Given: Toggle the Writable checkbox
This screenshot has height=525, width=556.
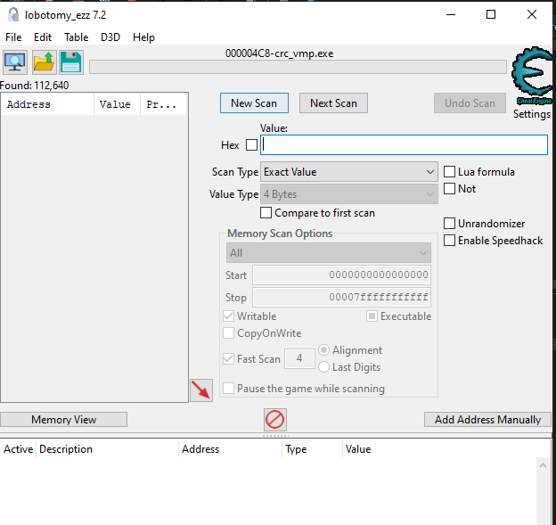Looking at the screenshot, I should coord(228,316).
